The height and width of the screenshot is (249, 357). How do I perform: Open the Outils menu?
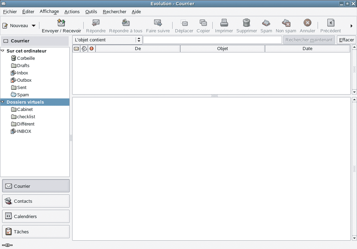pyautogui.click(x=91, y=11)
